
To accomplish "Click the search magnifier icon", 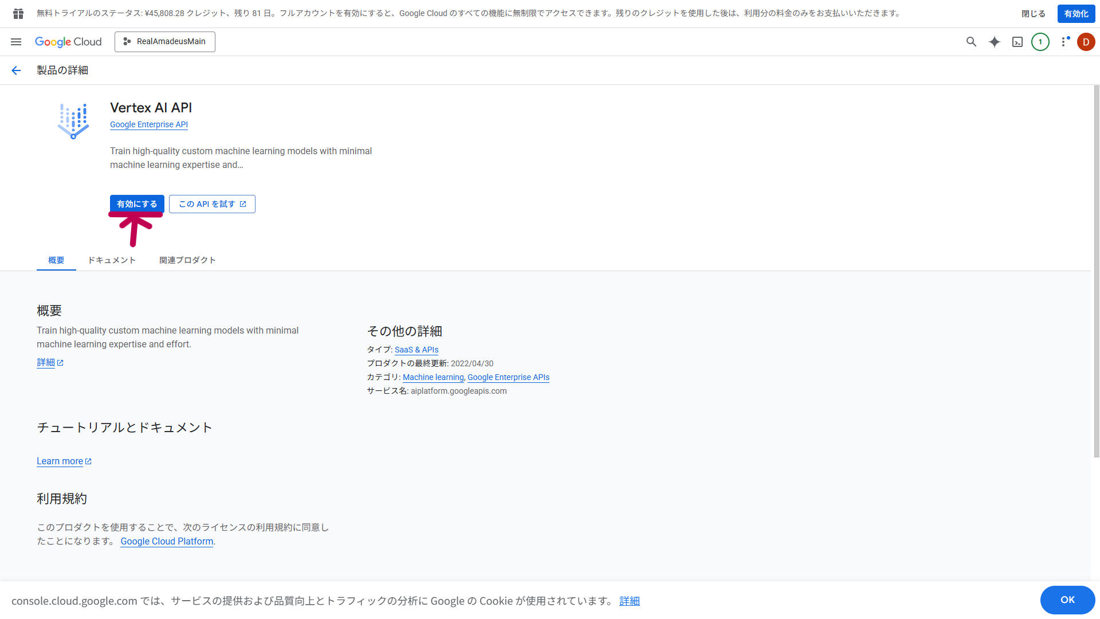I will tap(971, 42).
